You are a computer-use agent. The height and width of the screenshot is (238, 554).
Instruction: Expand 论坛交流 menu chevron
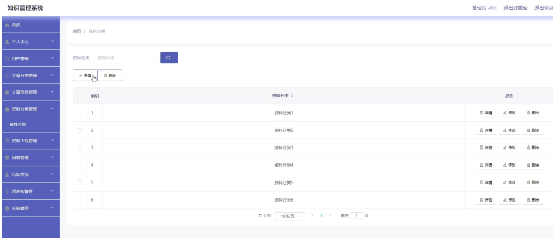(52, 174)
